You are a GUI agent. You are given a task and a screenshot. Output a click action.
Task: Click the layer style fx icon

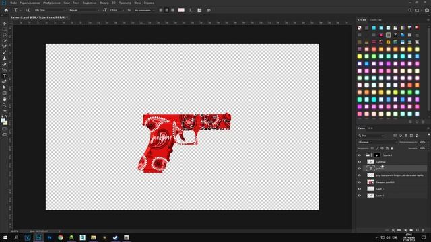tap(393, 230)
